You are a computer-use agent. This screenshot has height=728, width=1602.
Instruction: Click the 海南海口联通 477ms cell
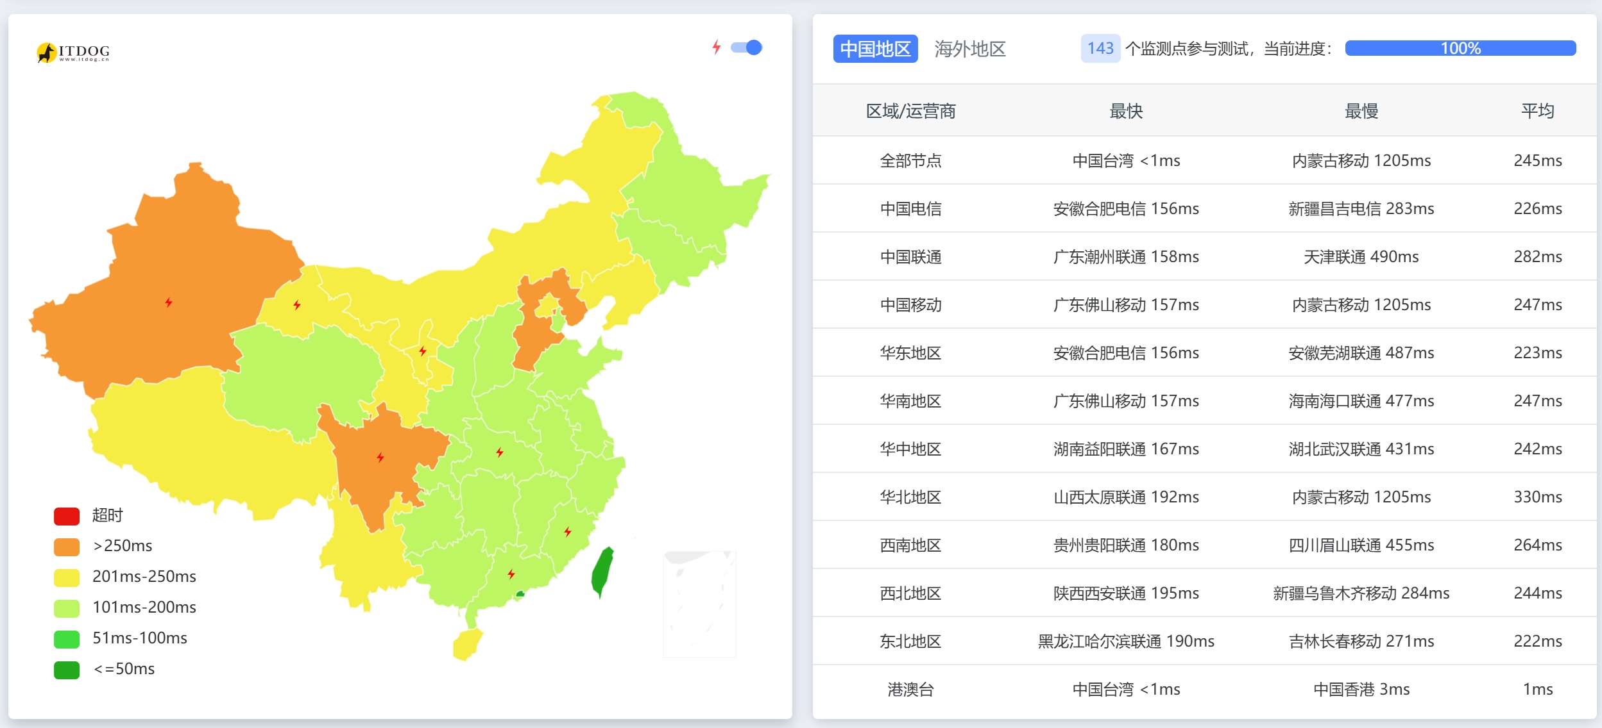[1361, 401]
